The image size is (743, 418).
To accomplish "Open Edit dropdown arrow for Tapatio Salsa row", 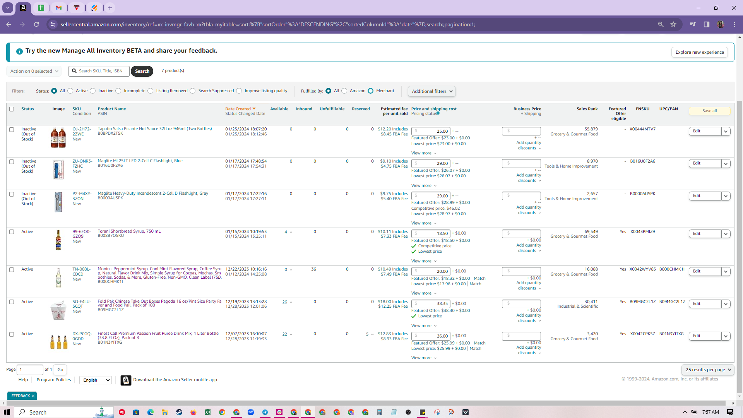I will pyautogui.click(x=726, y=132).
